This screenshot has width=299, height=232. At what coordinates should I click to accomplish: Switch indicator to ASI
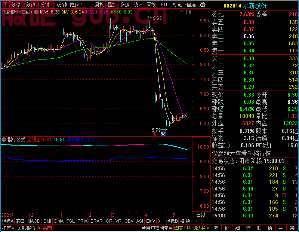point(139,221)
